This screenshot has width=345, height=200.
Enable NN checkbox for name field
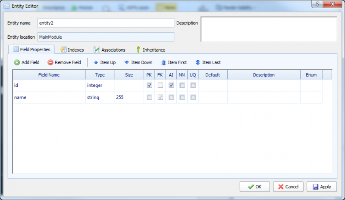tap(182, 98)
